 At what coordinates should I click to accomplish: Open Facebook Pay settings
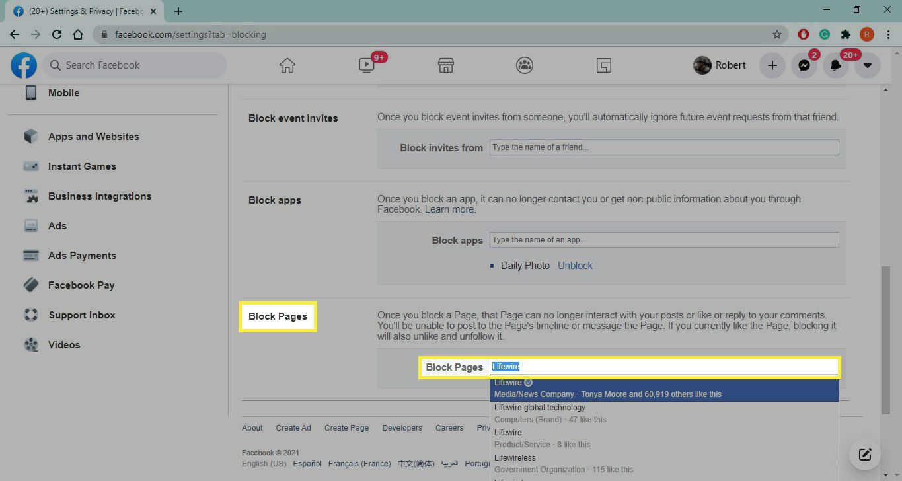click(81, 285)
